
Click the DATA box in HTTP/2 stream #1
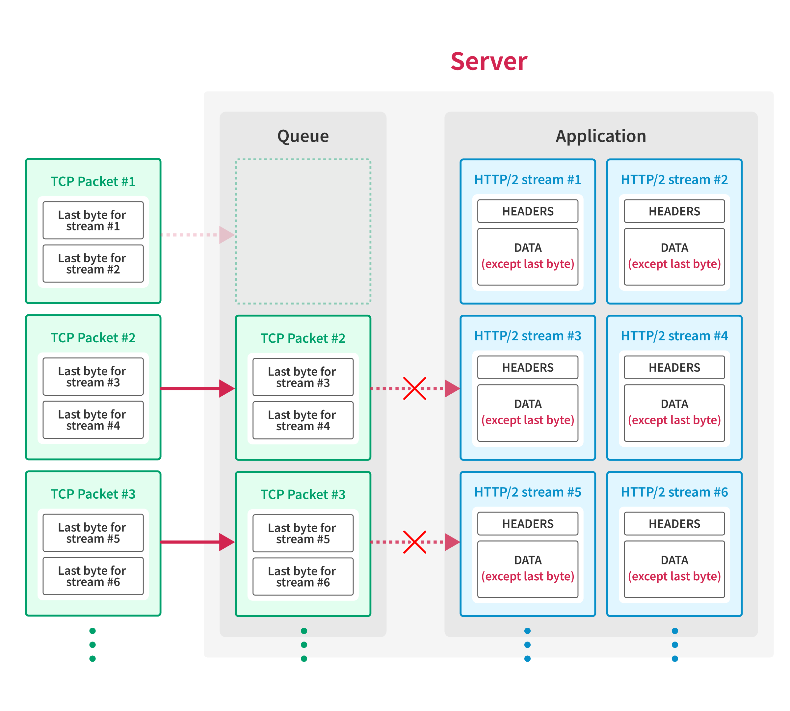(x=527, y=257)
